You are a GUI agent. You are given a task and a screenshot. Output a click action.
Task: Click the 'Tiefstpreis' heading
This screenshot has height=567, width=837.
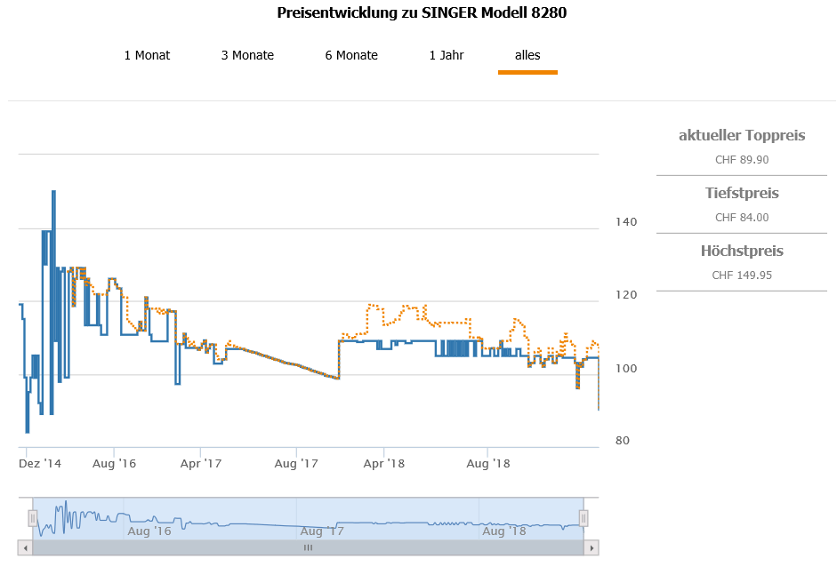(742, 193)
